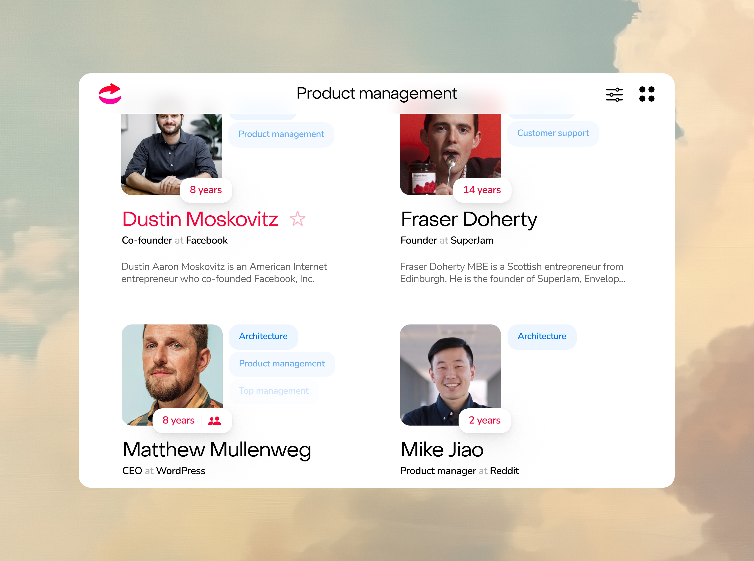Click Architecture tag on Matthew Mullenweg's card
This screenshot has height=561, width=754.
click(x=263, y=336)
